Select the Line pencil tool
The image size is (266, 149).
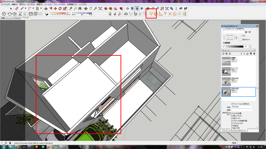tap(22, 9)
